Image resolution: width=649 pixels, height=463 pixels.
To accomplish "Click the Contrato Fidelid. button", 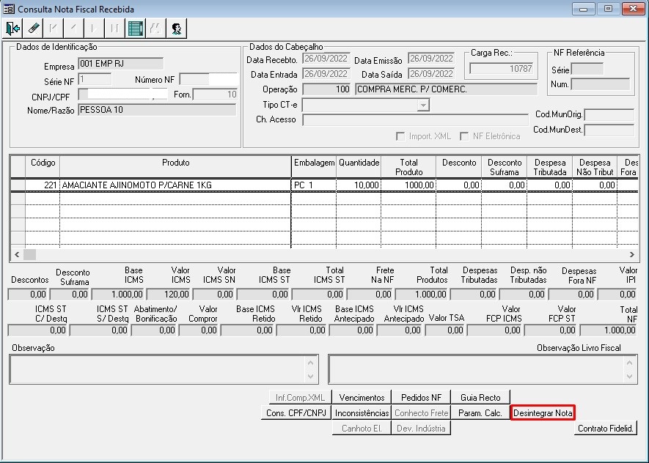I will (x=606, y=429).
